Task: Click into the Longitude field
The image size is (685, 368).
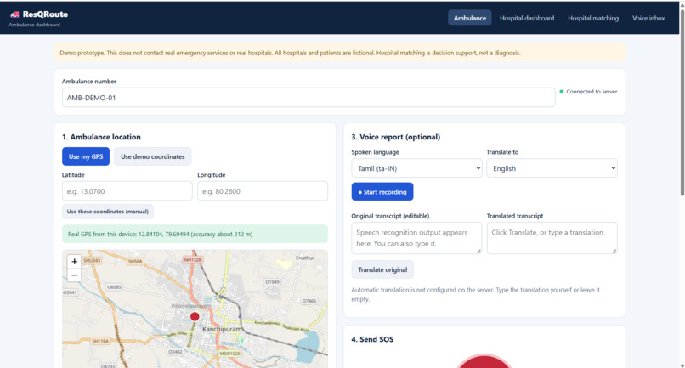Action: click(x=263, y=191)
